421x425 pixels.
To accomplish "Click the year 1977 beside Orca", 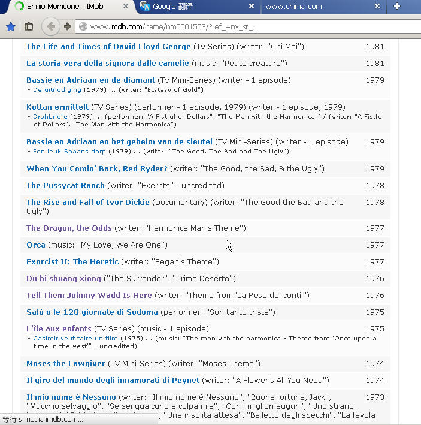I will (375, 245).
